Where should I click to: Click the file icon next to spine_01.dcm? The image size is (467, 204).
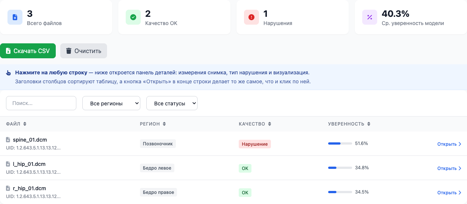8,140
